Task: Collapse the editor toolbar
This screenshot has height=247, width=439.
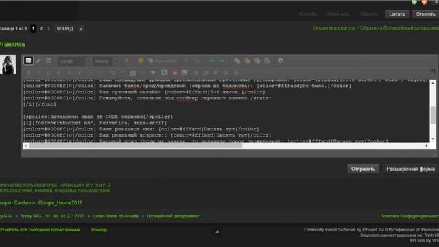Action: point(432,71)
